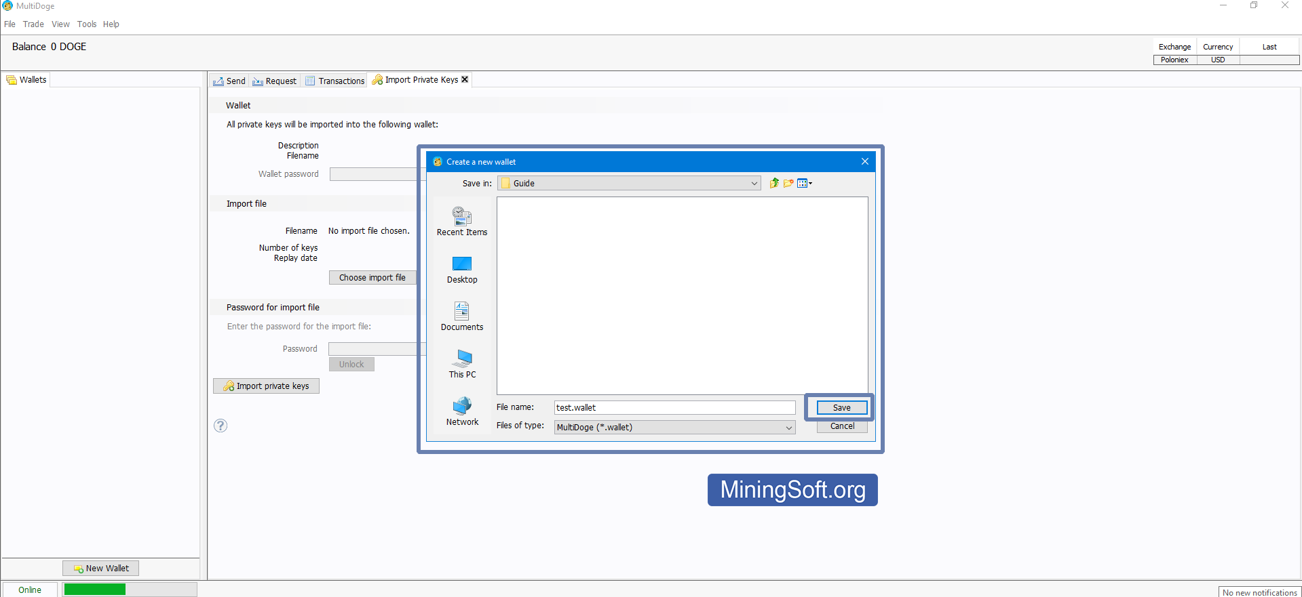Open Documents location
This screenshot has height=597, width=1302.
coord(462,316)
